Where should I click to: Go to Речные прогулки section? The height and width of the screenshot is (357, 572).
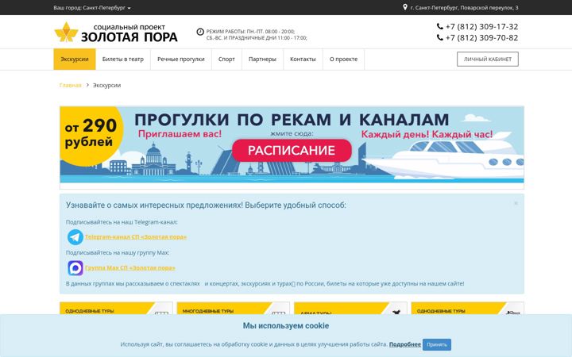tap(181, 59)
